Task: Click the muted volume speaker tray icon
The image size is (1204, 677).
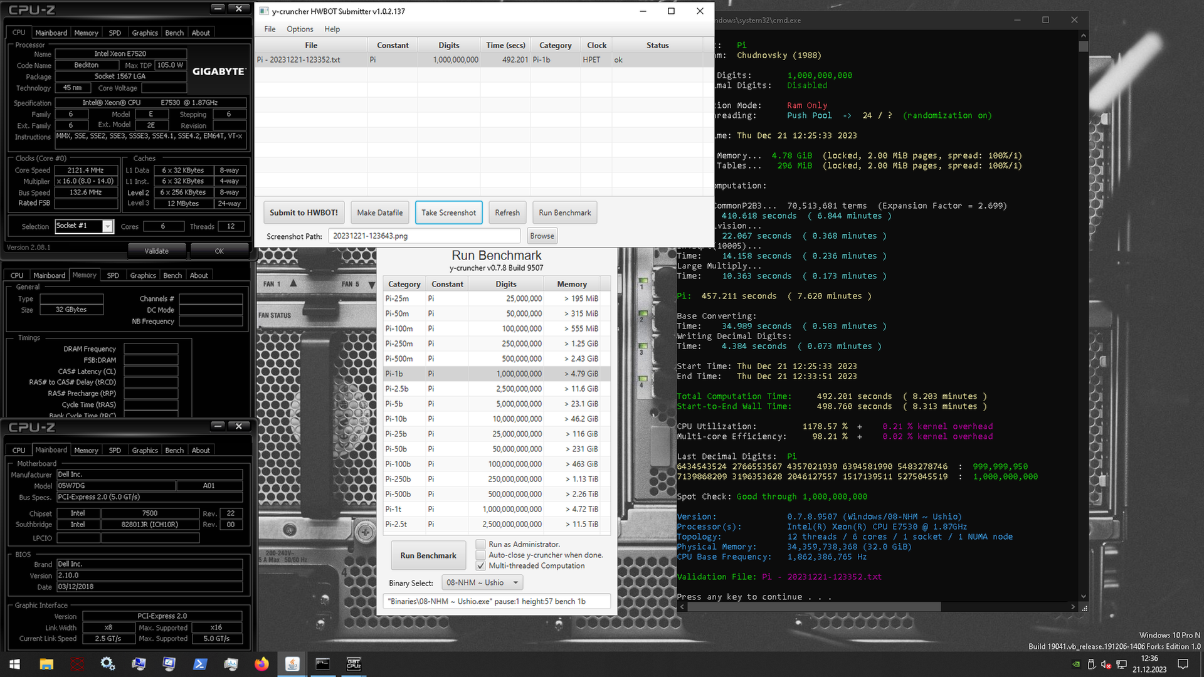Action: coord(1106,664)
